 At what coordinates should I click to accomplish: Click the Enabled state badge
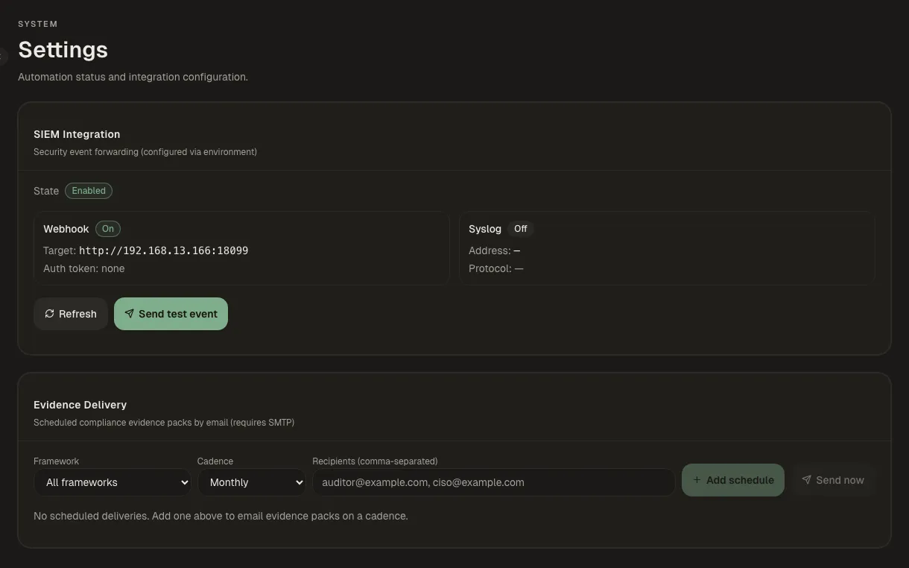(89, 191)
